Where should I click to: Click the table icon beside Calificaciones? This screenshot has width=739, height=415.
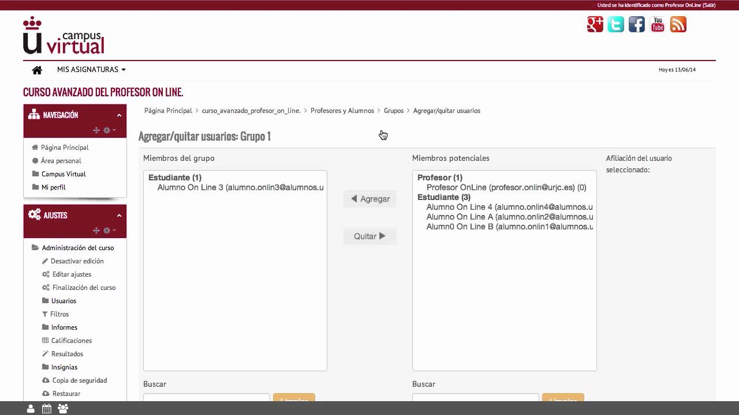(46, 341)
